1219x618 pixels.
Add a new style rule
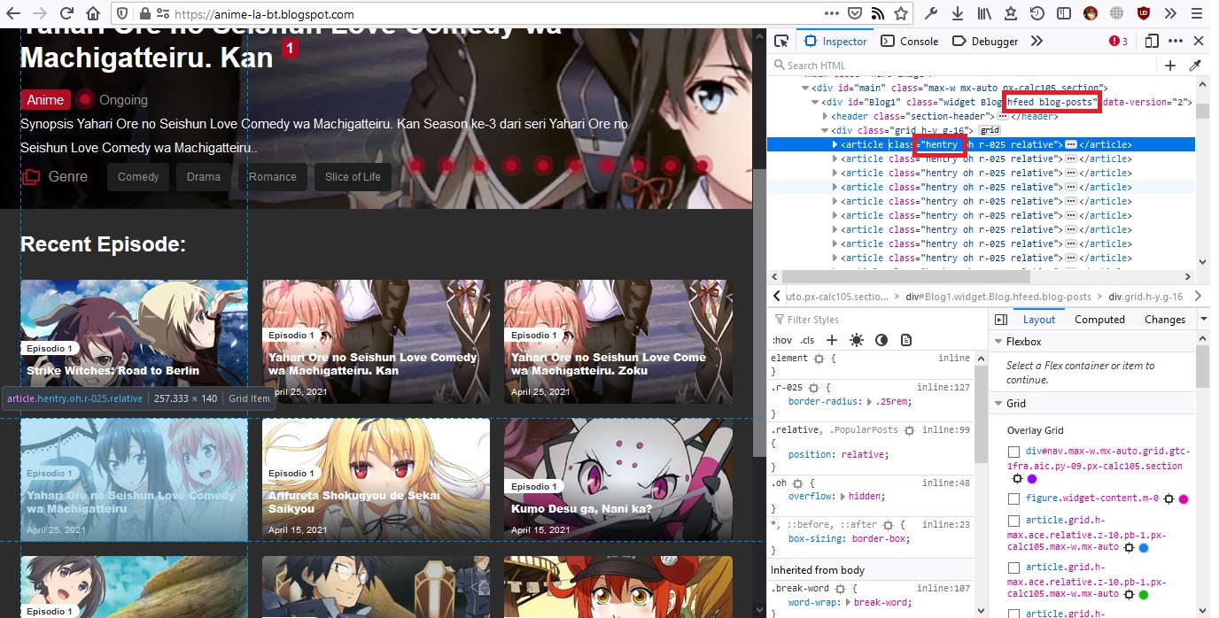click(832, 340)
